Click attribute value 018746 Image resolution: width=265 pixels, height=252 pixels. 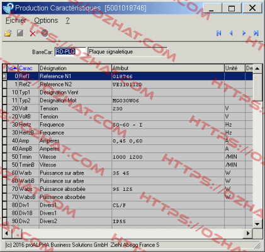point(123,76)
